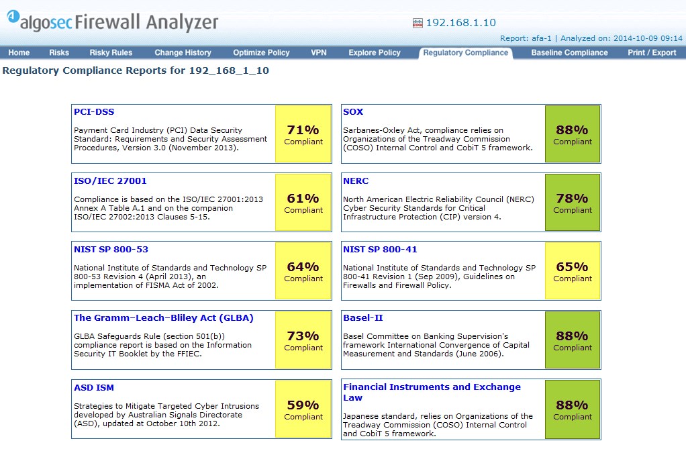686x449 pixels.
Task: Open the Basel-II report link
Action: tap(363, 317)
